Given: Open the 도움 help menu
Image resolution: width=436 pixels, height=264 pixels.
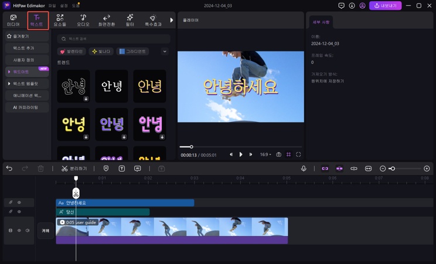Looking at the screenshot, I should pyautogui.click(x=76, y=5).
